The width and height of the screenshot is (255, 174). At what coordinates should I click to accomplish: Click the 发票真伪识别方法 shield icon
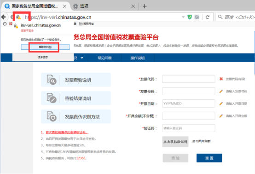(52, 116)
